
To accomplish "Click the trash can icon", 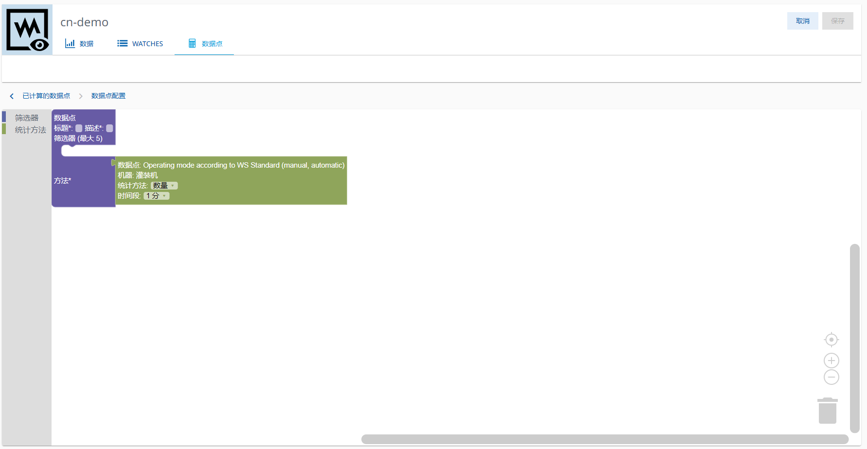I will 827,411.
